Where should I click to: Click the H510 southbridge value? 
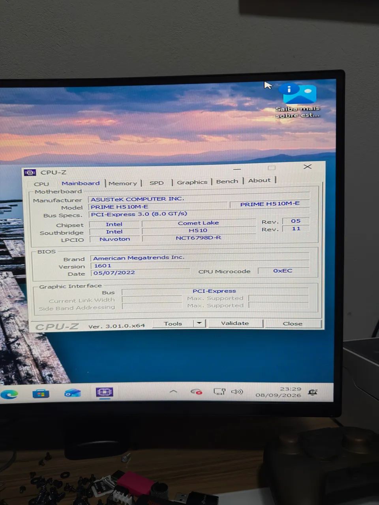pos(198,230)
